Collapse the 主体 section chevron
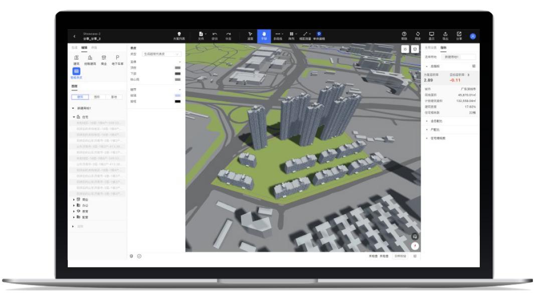Image resolution: width=535 pixels, height=301 pixels. click(180, 62)
